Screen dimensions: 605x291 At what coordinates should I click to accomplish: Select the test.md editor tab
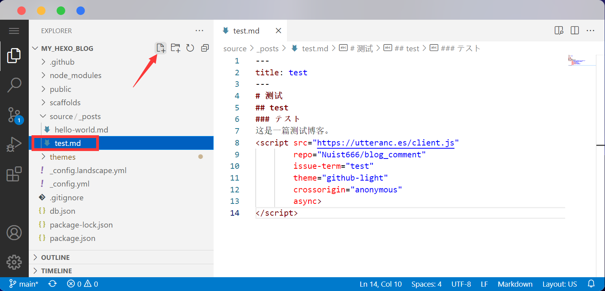point(246,31)
